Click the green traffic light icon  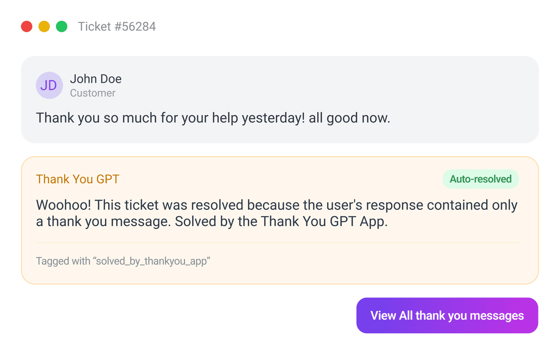pyautogui.click(x=61, y=26)
